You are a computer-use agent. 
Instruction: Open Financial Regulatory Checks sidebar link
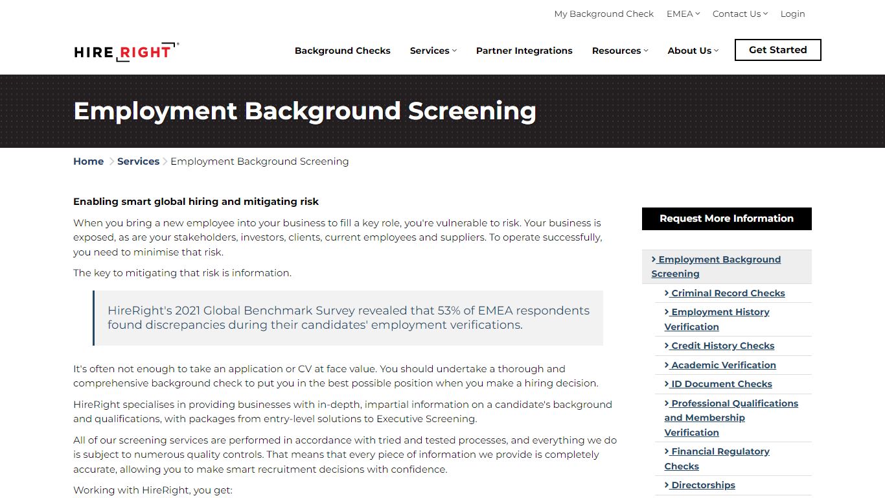point(717,458)
